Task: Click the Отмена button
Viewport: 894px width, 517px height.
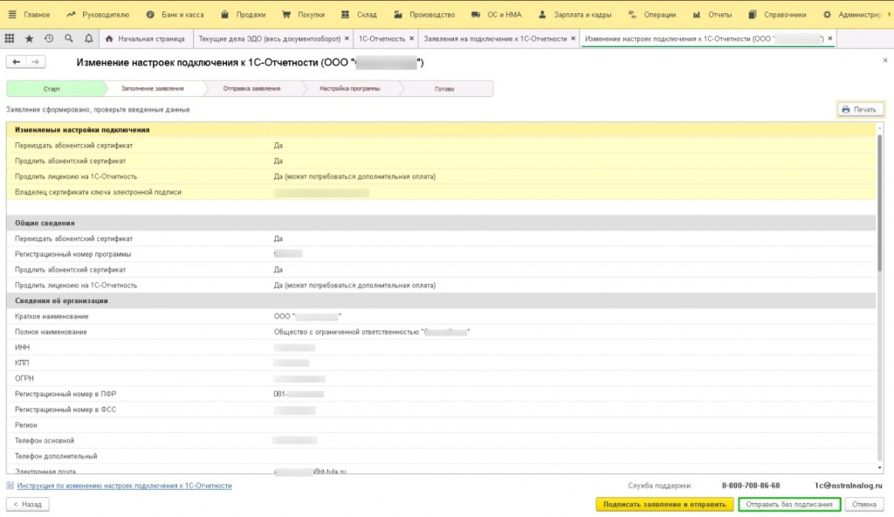Action: pyautogui.click(x=864, y=504)
